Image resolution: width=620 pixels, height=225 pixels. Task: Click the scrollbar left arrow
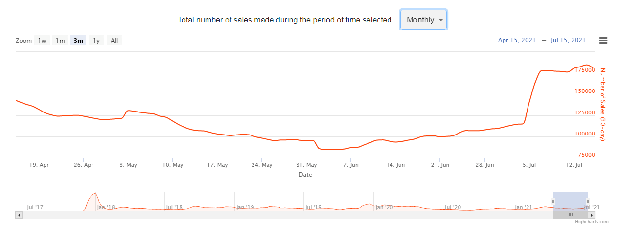[19, 215]
